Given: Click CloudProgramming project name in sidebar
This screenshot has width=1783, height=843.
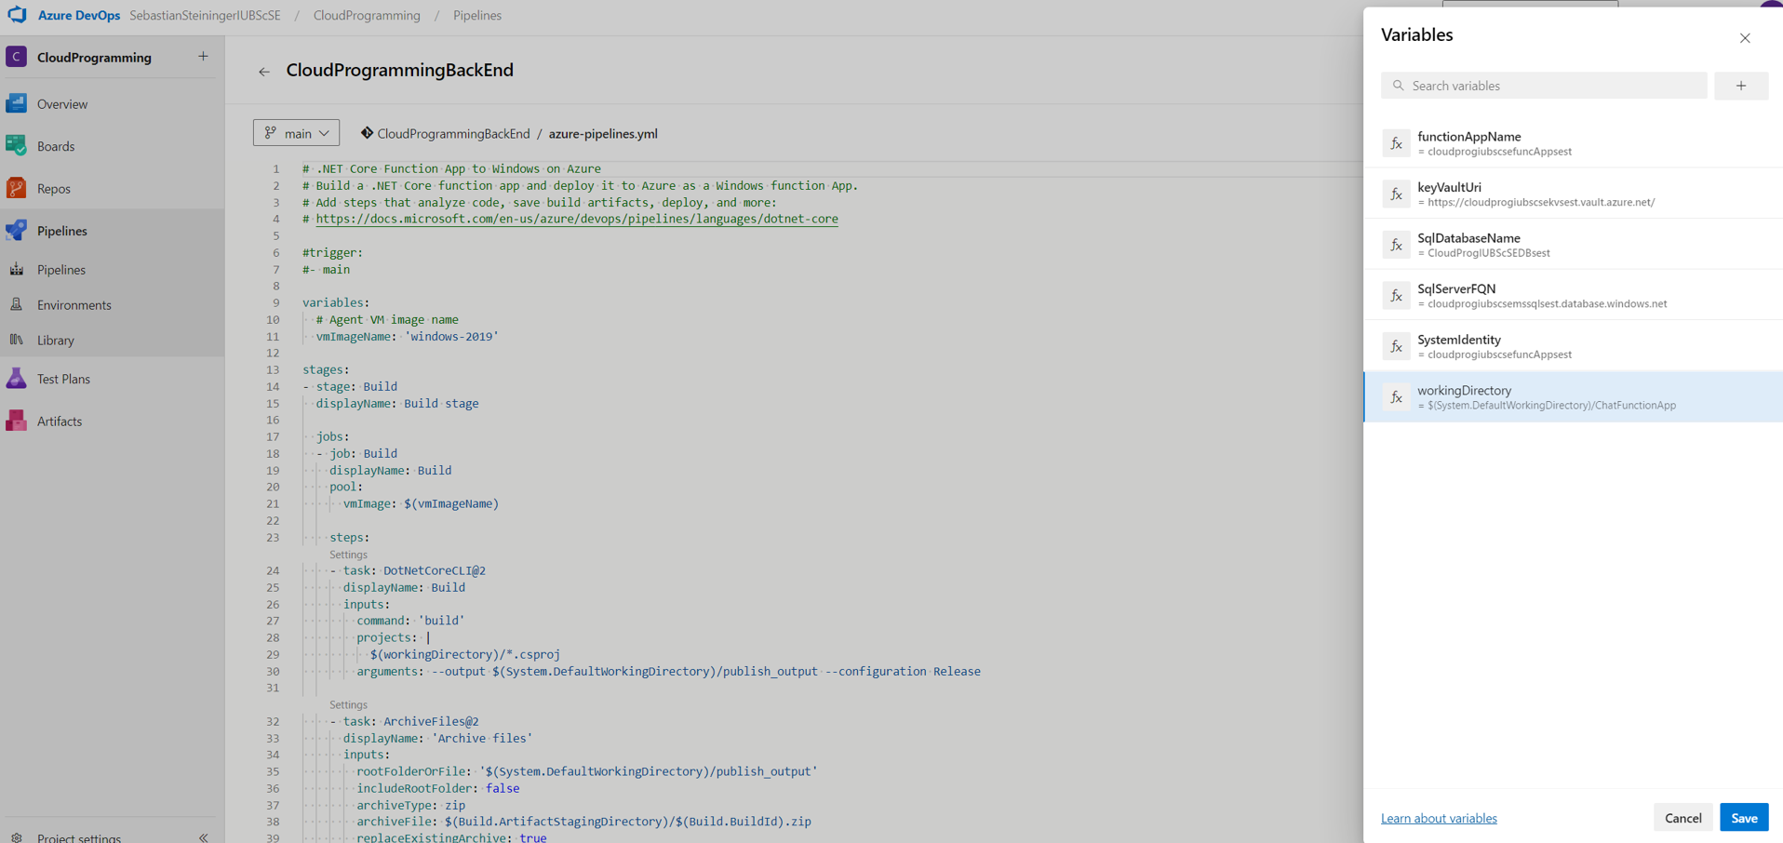Looking at the screenshot, I should click(x=94, y=57).
